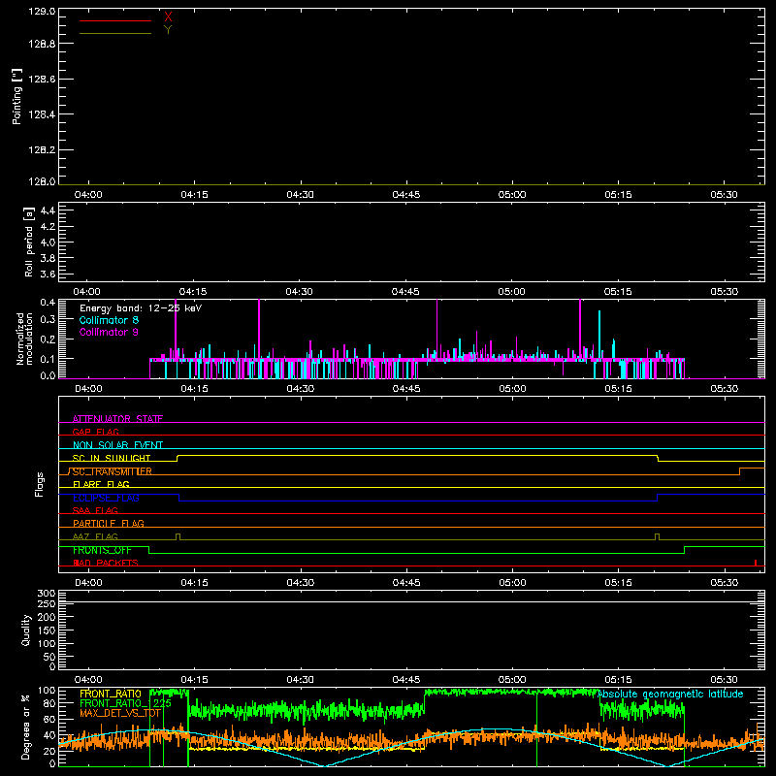Click the 128.6 tick label on Pointing axis
The image size is (776, 776).
pyautogui.click(x=42, y=80)
